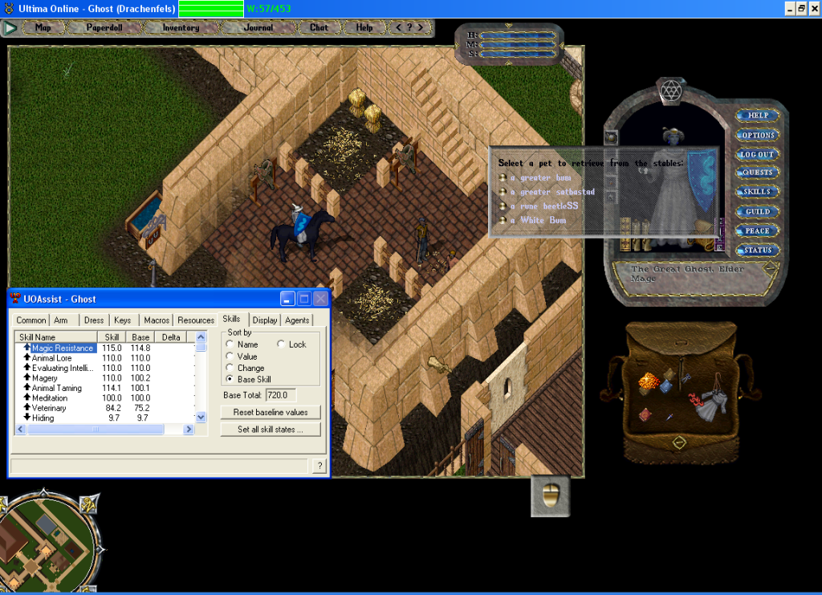Click the red book in the backpack
The image size is (822, 595).
coord(645,414)
